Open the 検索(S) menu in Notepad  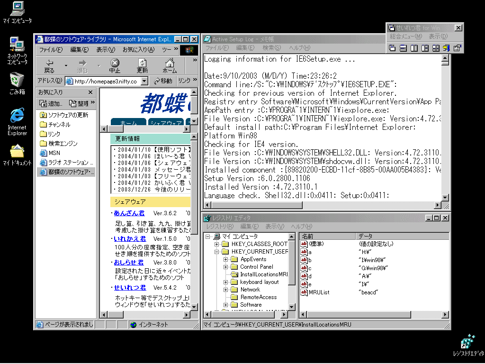pos(271,48)
